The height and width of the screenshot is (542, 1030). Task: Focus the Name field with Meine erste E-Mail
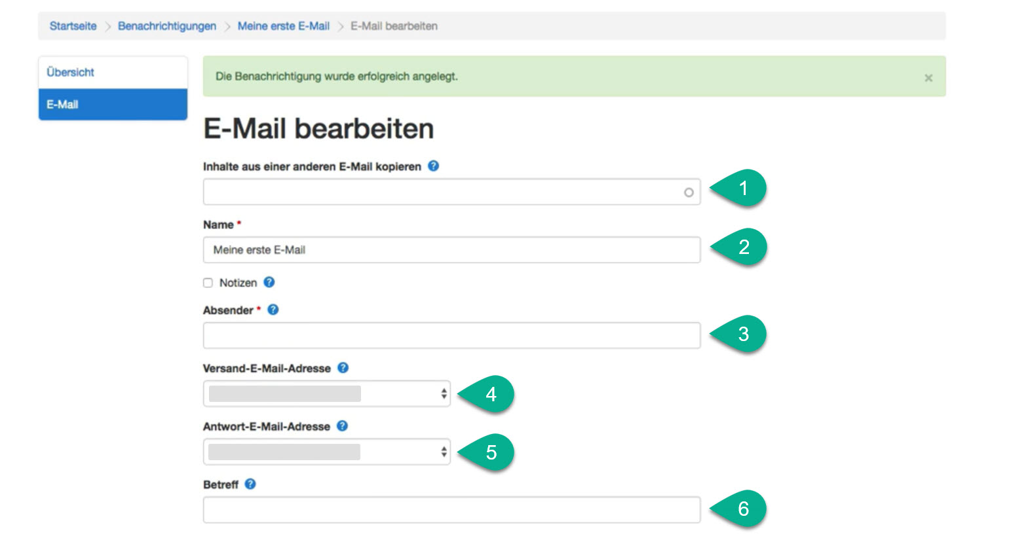[451, 250]
